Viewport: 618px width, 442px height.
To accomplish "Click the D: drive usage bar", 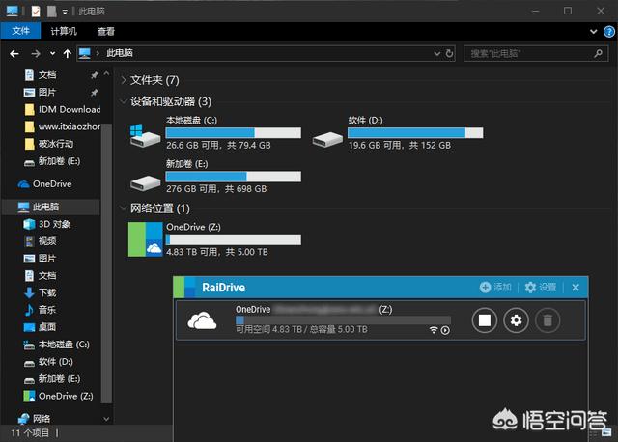I will [415, 133].
